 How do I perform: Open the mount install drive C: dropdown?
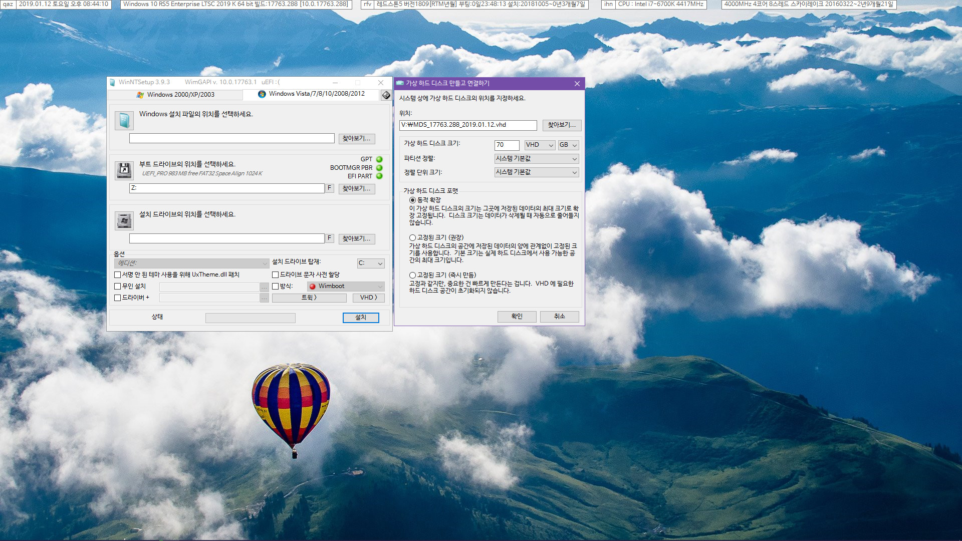point(371,263)
